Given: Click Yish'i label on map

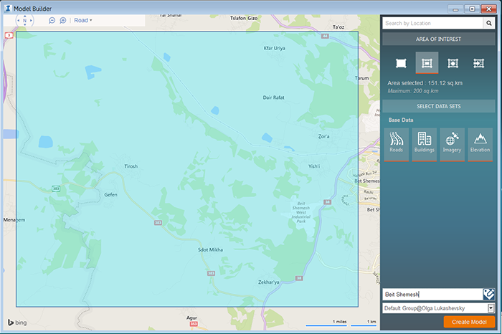Looking at the screenshot, I should [314, 166].
